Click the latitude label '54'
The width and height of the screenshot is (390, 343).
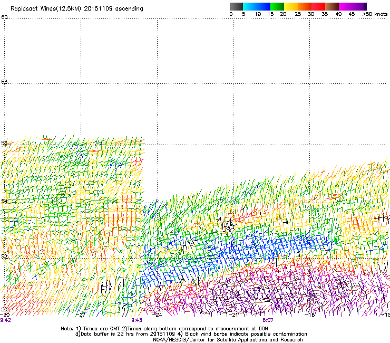(4, 201)
